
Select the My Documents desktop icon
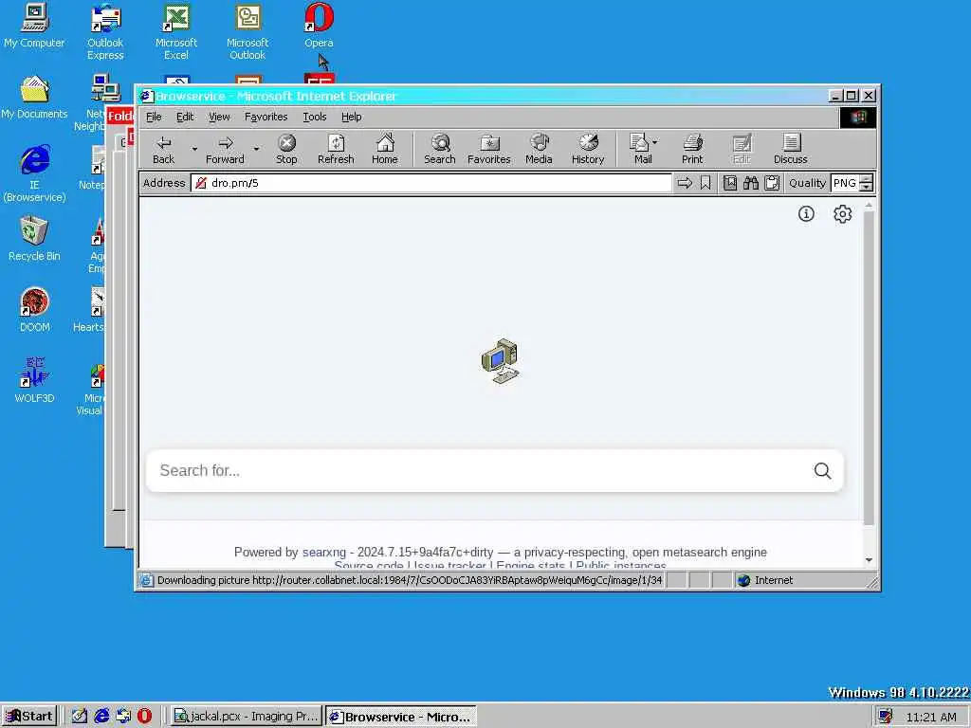[x=34, y=98]
